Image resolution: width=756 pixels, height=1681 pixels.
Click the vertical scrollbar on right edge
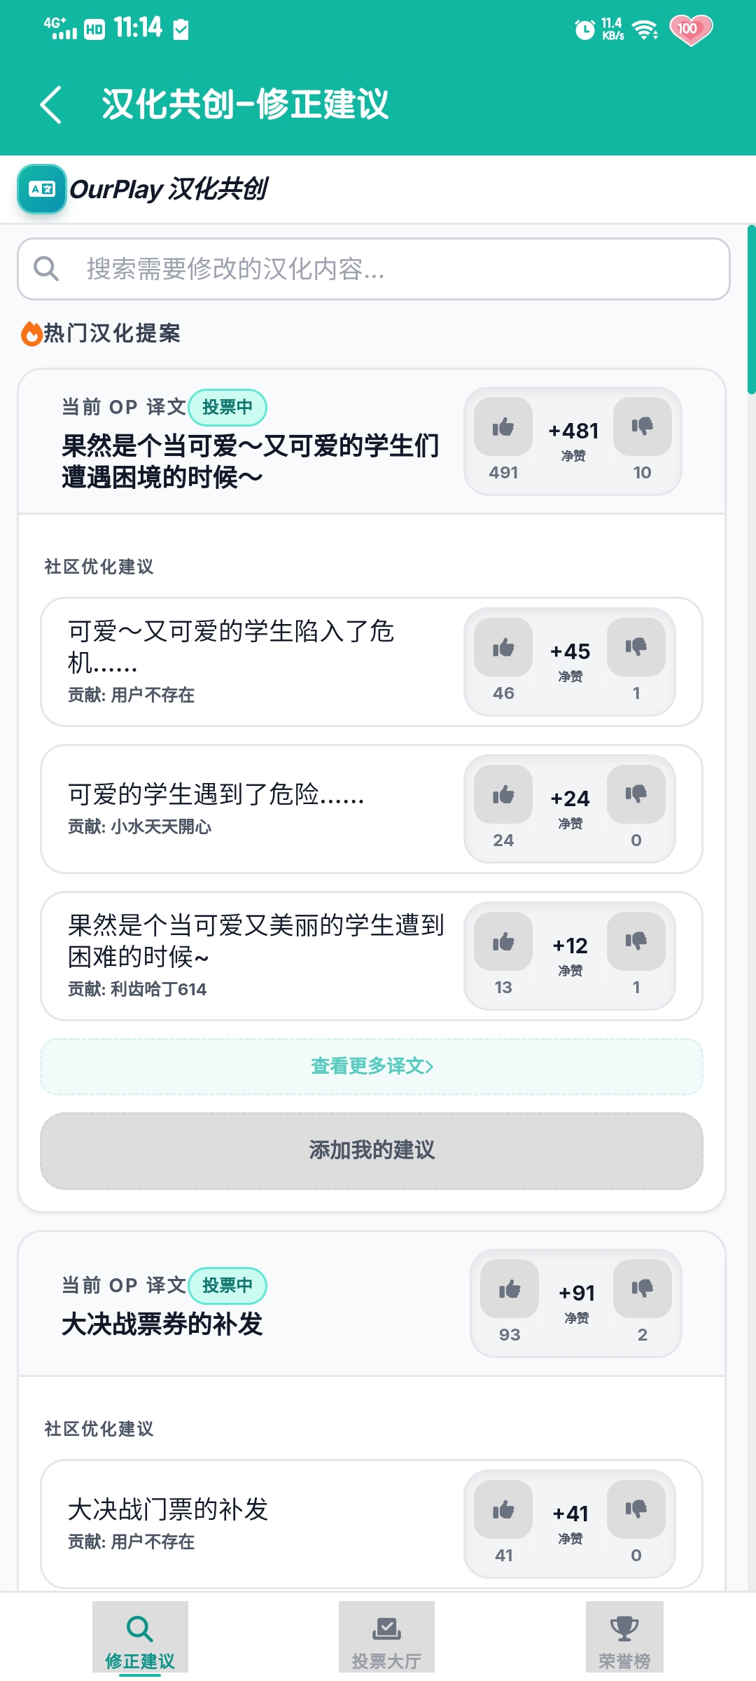[x=751, y=310]
